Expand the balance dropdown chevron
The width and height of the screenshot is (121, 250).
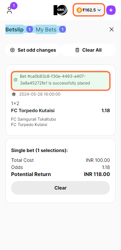99,10
